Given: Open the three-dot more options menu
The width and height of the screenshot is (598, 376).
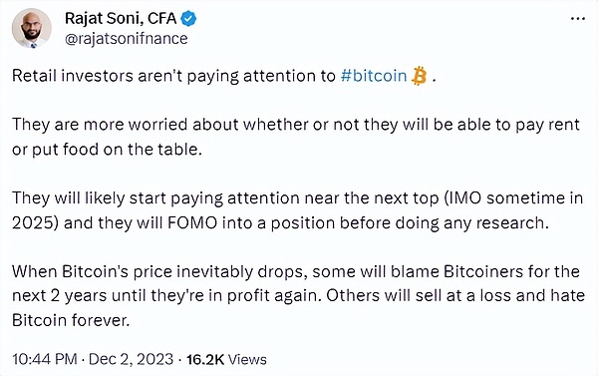Looking at the screenshot, I should coord(578,18).
